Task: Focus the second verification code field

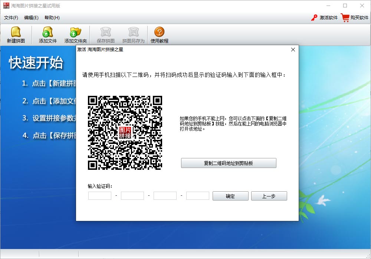Action: pos(132,196)
